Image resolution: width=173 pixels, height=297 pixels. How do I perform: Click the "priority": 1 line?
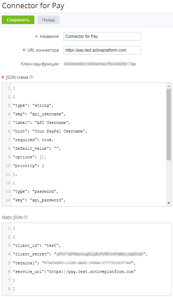pyautogui.click(x=29, y=166)
